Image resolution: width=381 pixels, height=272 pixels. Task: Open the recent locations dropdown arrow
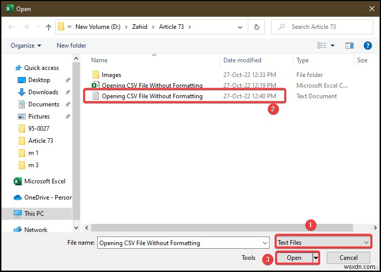pyautogui.click(x=38, y=27)
